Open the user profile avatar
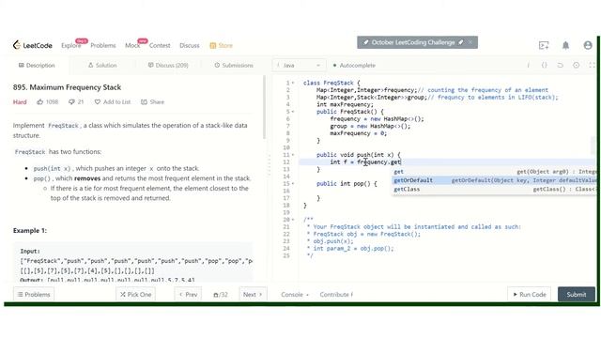This screenshot has height=338, width=601. (588, 45)
